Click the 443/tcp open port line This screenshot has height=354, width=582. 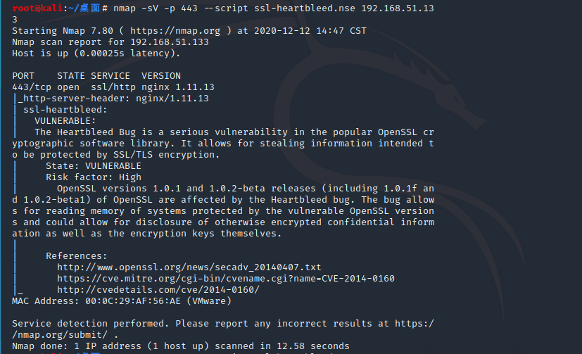point(113,87)
